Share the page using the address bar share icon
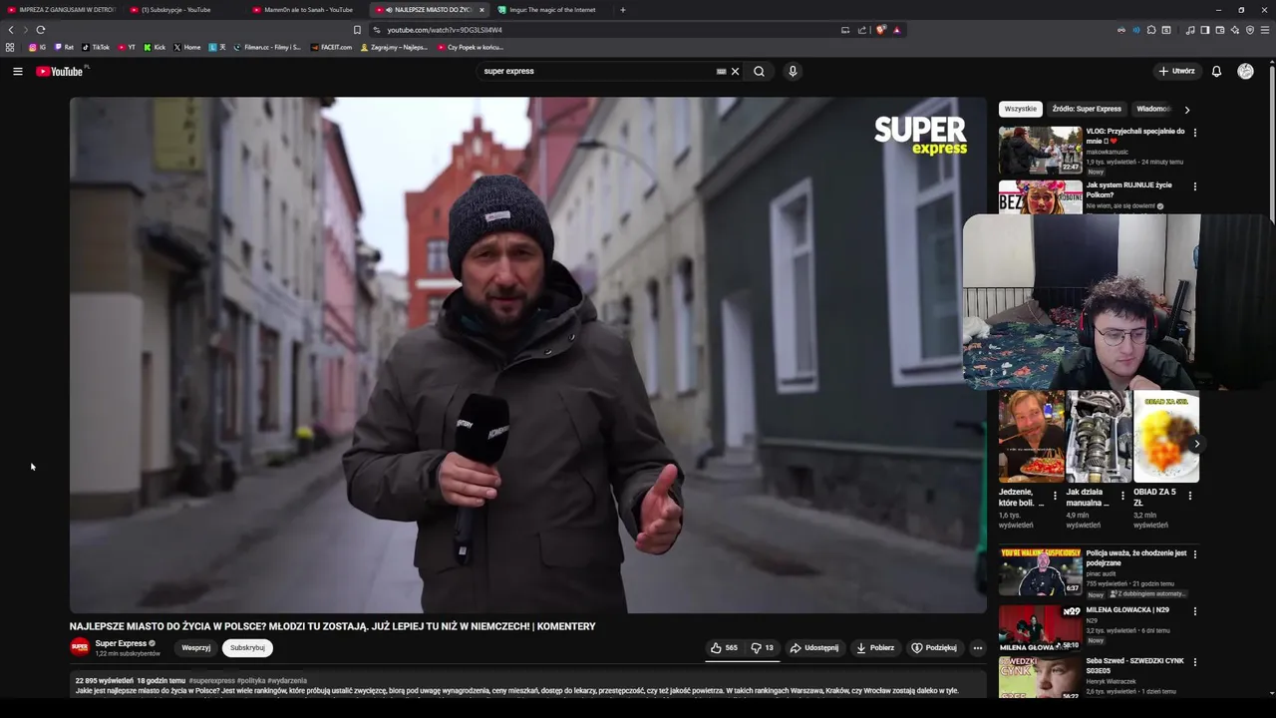The image size is (1276, 718). click(x=862, y=29)
